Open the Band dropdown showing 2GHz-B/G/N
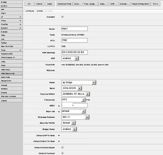 [79, 88]
